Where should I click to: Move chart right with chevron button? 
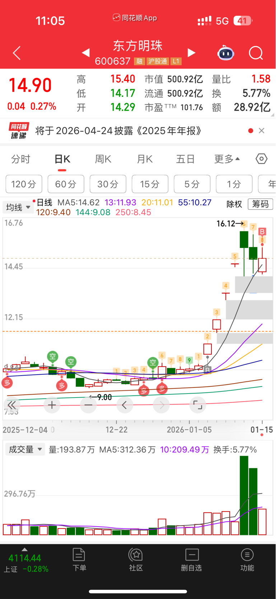161,405
